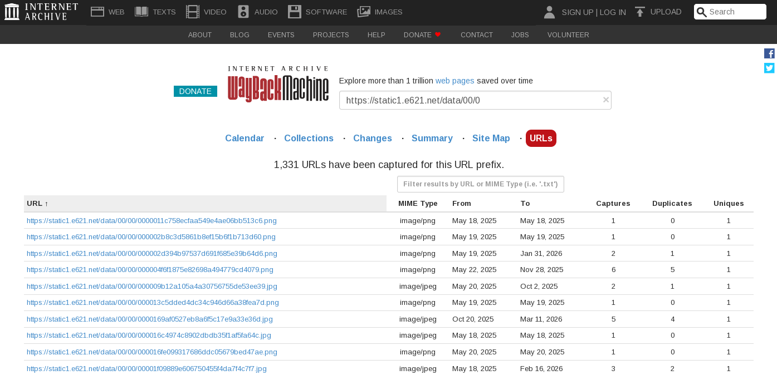Focus the Wayback URL input box
Screen dimensions: 777x375
475,100
